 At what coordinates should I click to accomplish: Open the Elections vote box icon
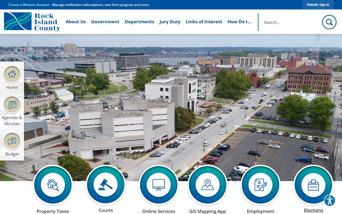(x=313, y=185)
